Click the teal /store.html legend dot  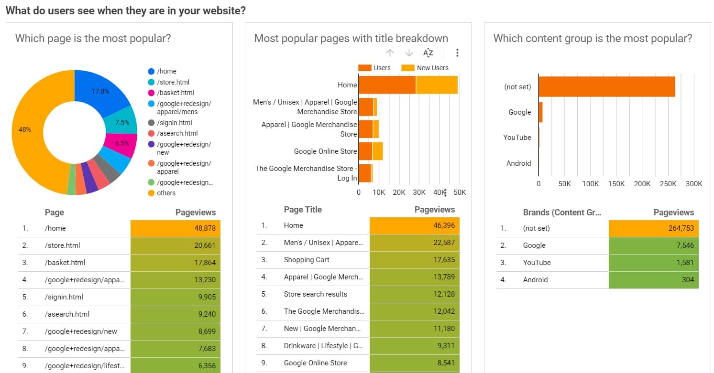151,82
